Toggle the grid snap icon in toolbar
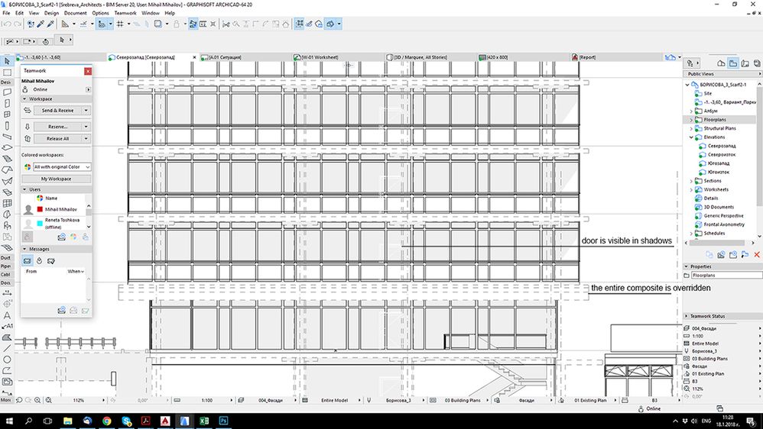The height and width of the screenshot is (429, 763). pos(120,24)
